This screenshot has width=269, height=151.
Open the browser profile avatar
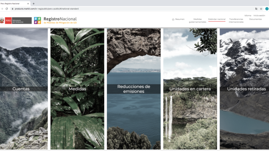267,9
